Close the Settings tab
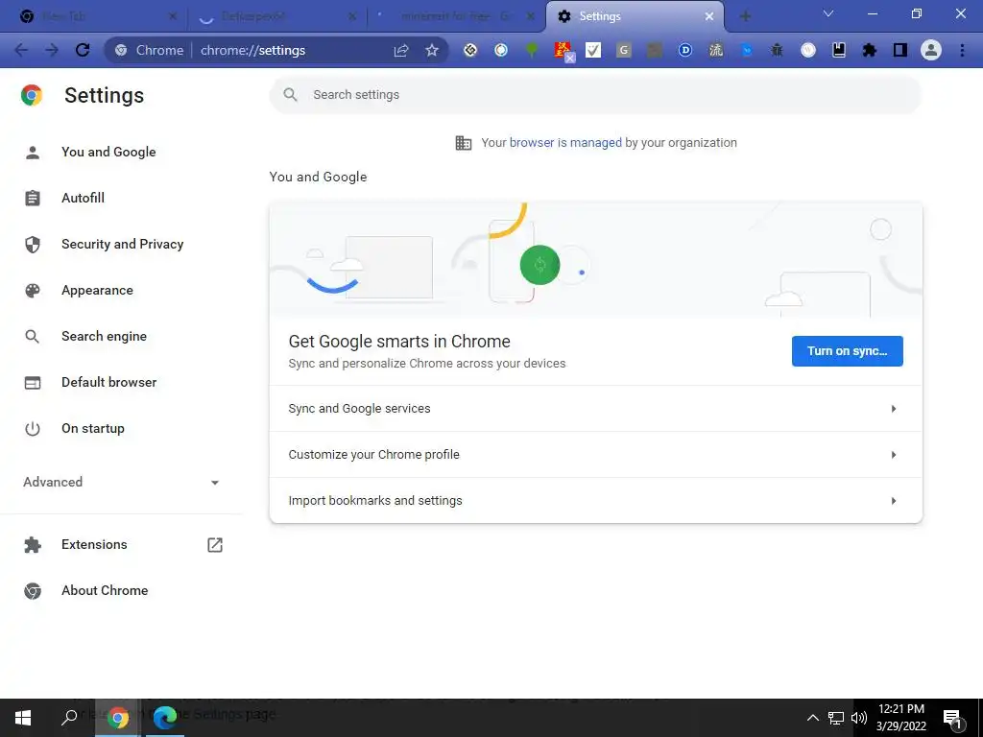 tap(709, 16)
